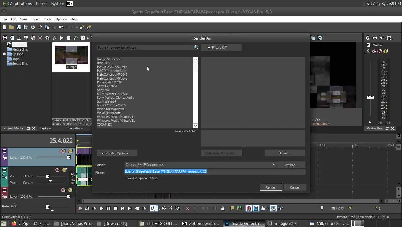Cut selection with the scissors icon

tap(40, 27)
